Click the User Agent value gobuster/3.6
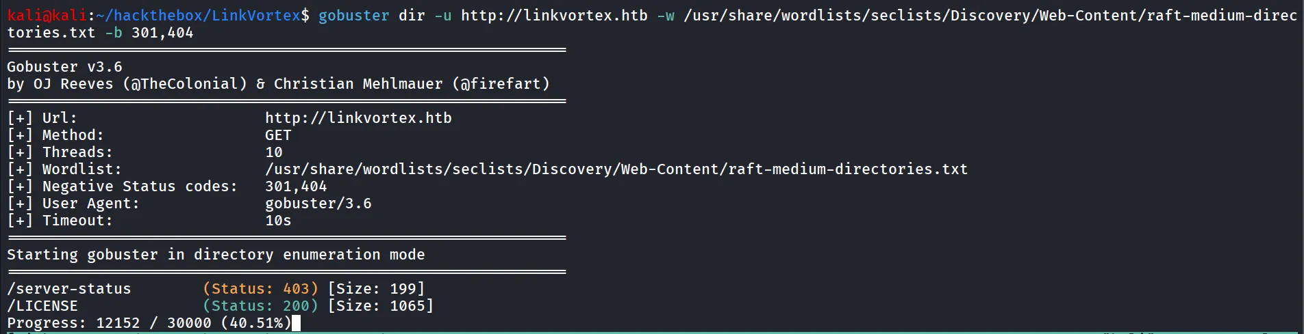Viewport: 1304px width, 334px height. click(x=318, y=204)
